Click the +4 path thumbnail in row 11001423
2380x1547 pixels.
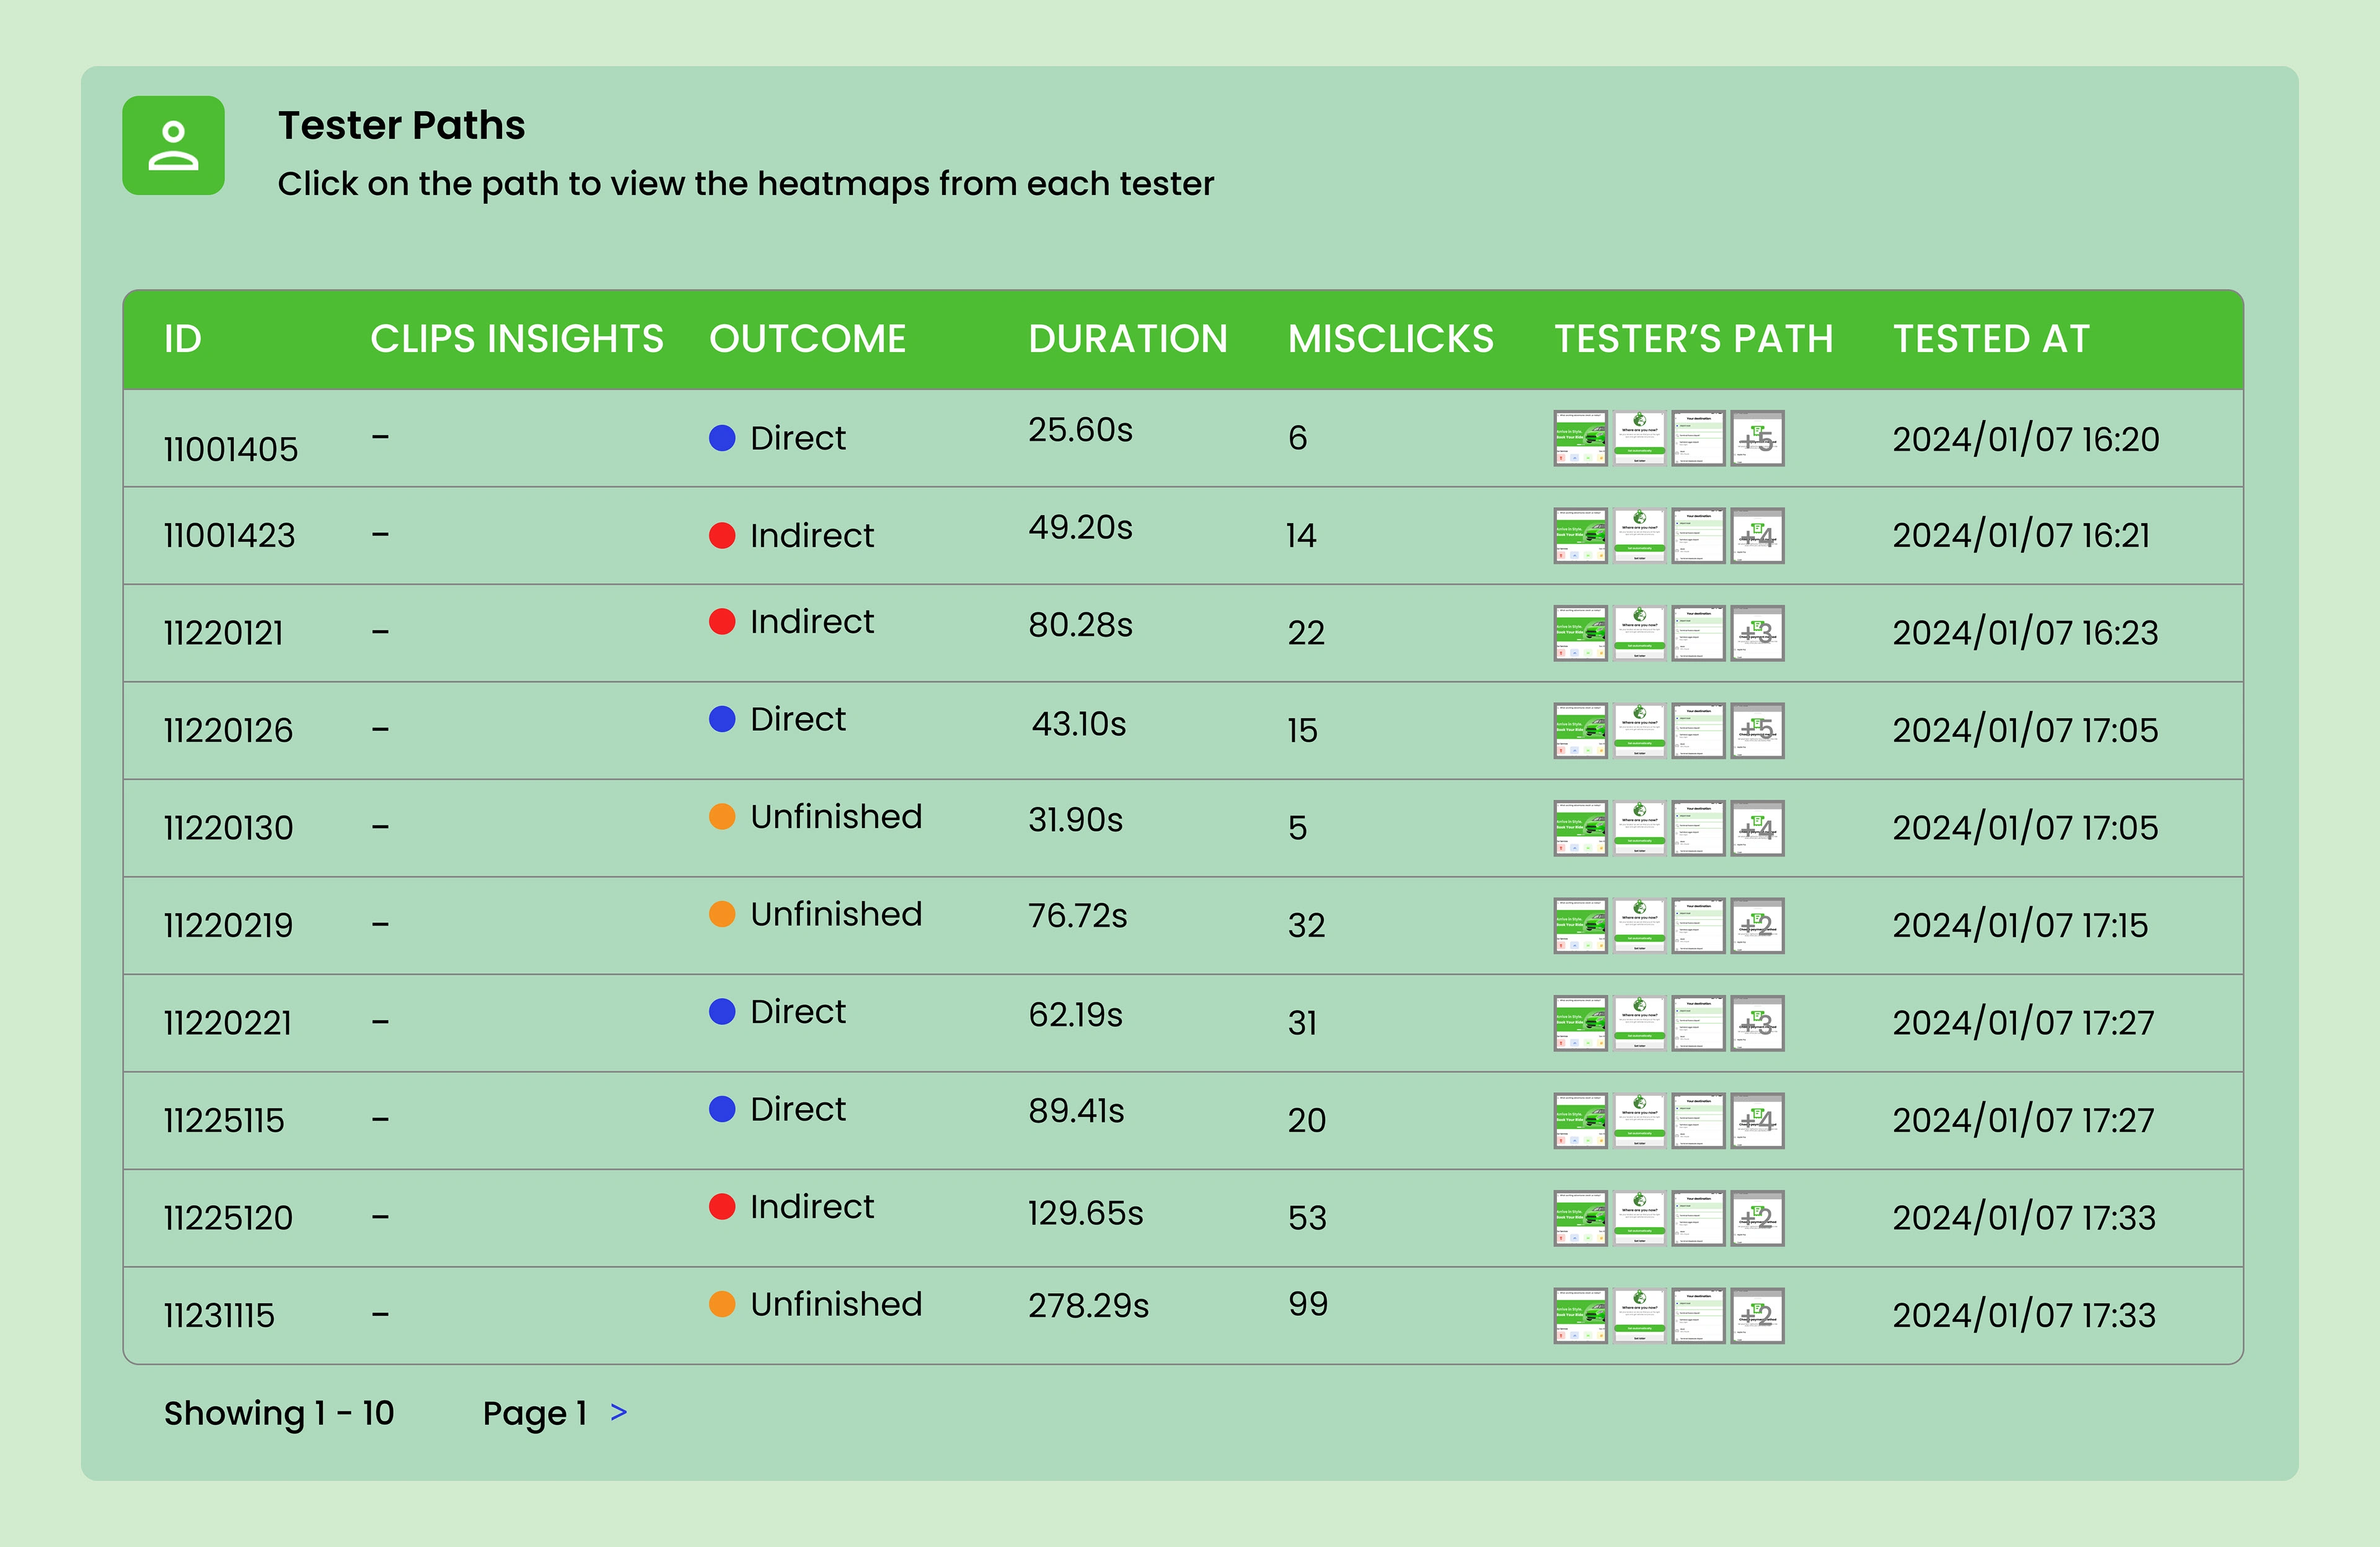coord(1757,536)
